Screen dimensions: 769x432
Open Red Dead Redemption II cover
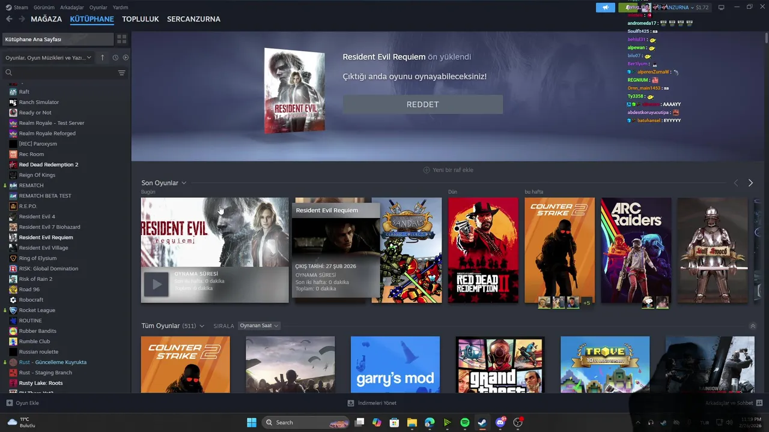[x=483, y=250]
